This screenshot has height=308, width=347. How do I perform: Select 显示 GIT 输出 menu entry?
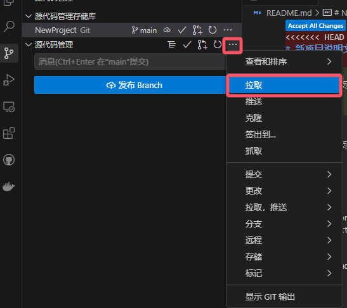pos(285,297)
